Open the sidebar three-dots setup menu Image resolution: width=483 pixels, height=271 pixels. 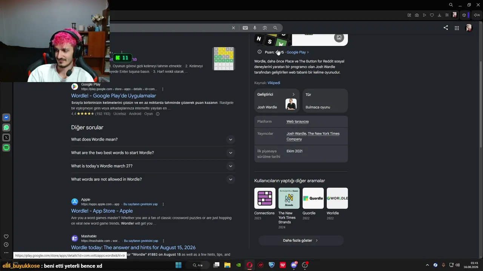(6, 253)
